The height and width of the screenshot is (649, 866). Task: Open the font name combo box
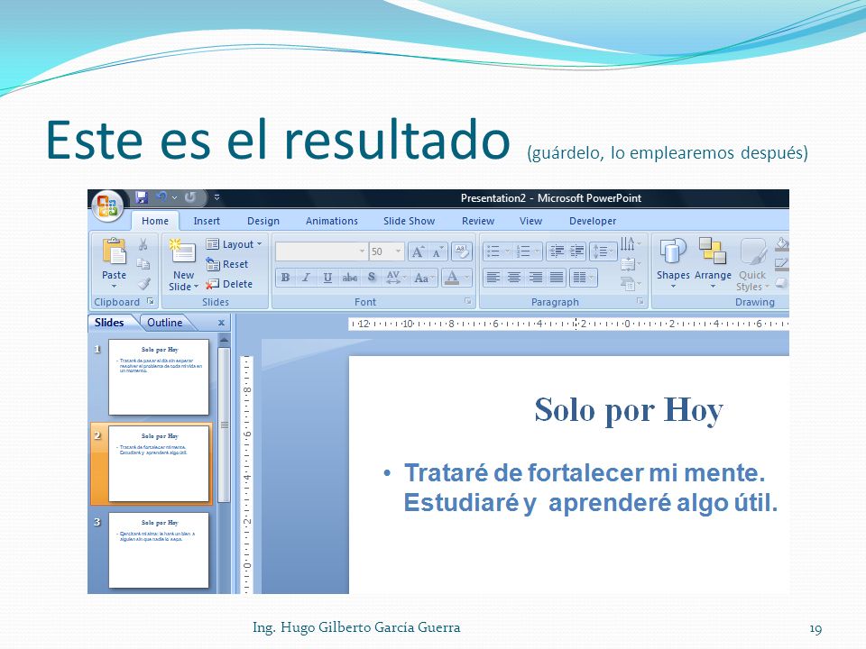click(x=321, y=251)
